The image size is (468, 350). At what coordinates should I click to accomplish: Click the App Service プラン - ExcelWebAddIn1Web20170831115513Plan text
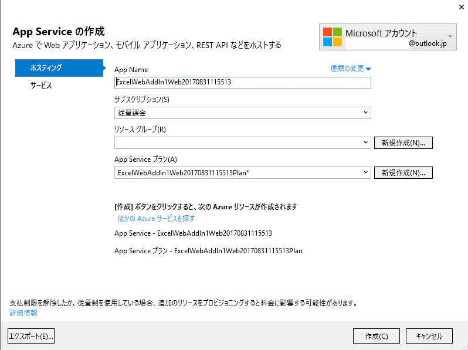[x=208, y=251]
